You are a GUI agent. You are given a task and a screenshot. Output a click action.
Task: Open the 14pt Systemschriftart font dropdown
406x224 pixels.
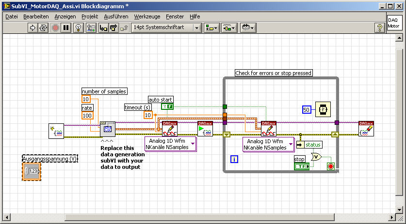point(166,28)
